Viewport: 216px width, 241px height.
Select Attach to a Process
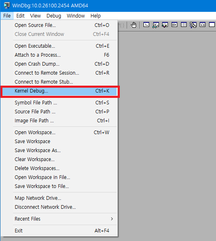click(59, 55)
